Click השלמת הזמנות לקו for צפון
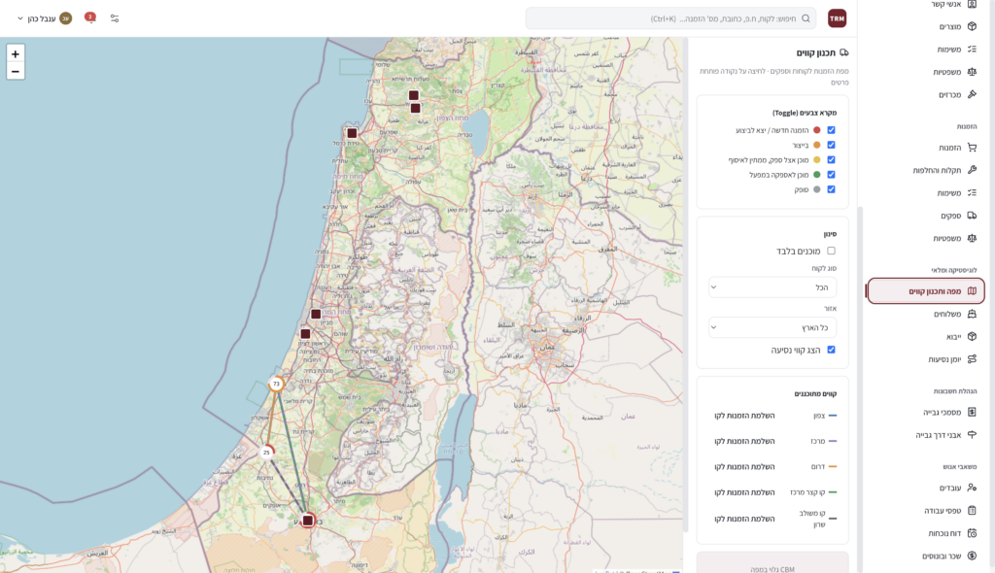Viewport: 995px width, 573px height. coord(744,416)
